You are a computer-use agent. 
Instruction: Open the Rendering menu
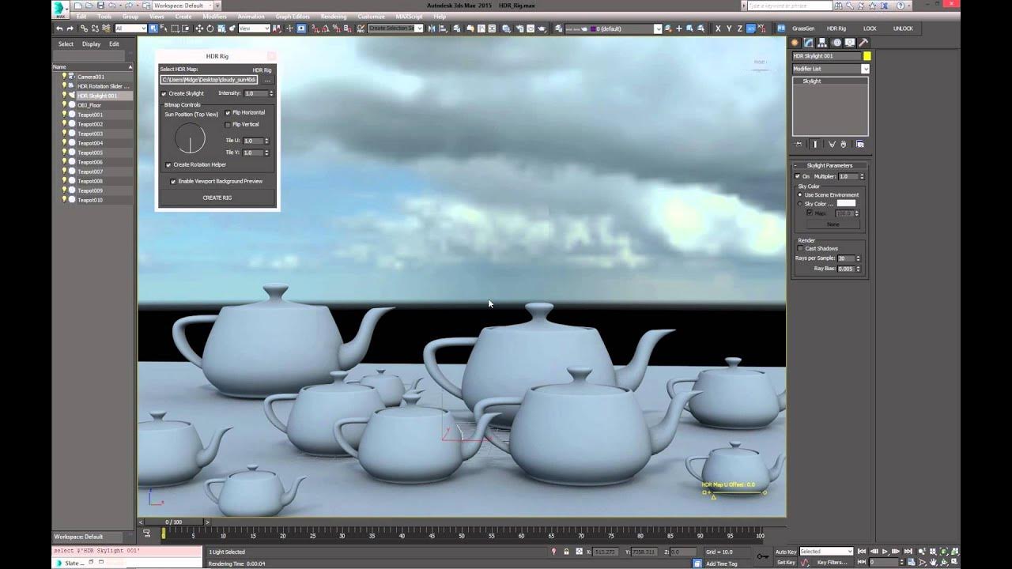pyautogui.click(x=333, y=15)
